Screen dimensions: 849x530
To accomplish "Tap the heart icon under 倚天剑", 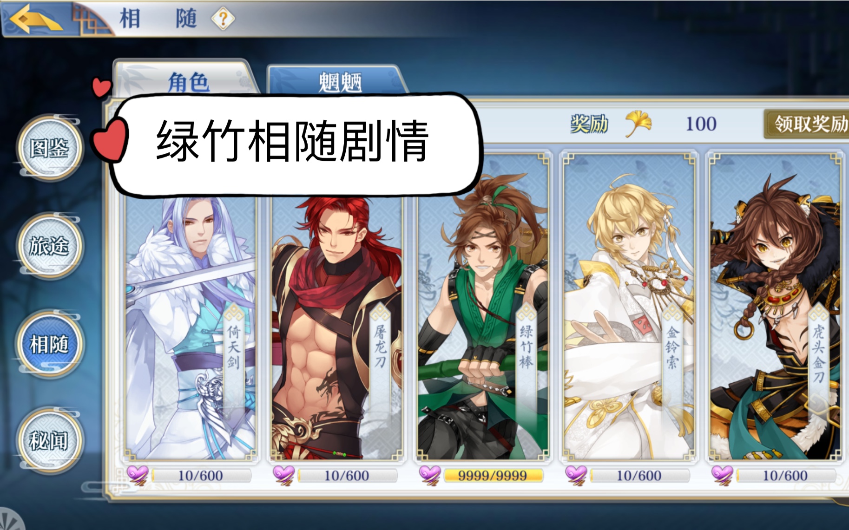I will pyautogui.click(x=138, y=475).
